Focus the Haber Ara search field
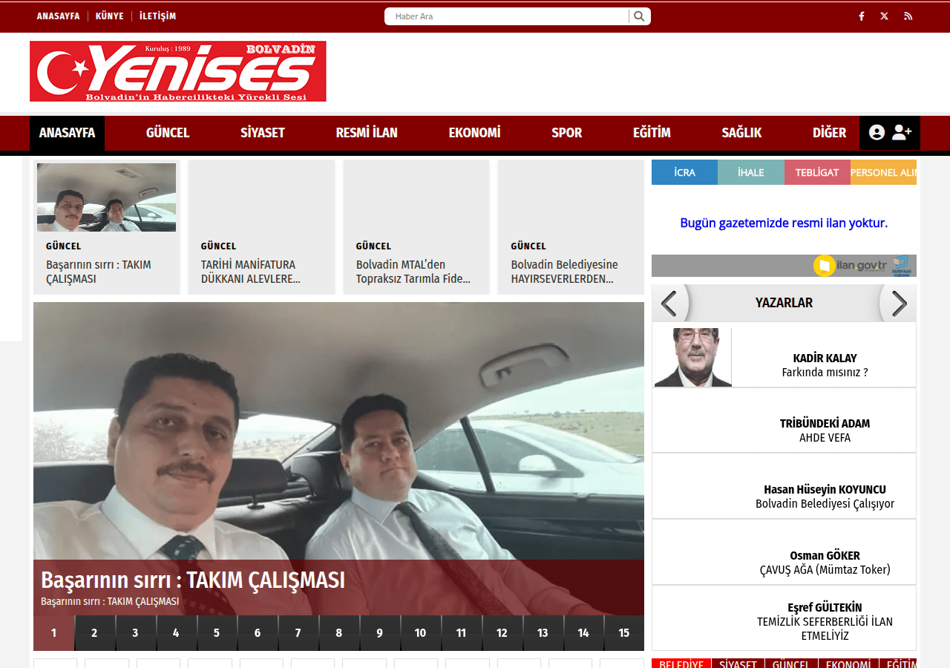This screenshot has width=950, height=668. (507, 16)
